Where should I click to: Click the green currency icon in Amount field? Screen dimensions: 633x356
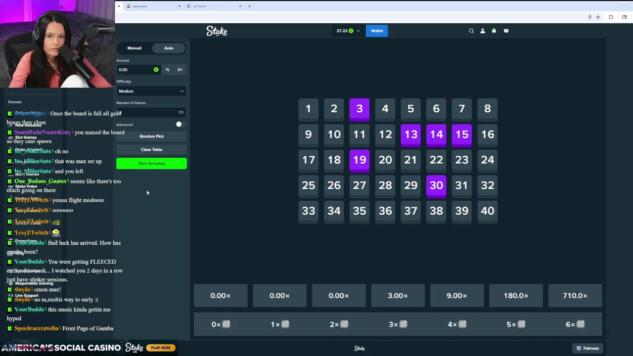click(x=156, y=70)
